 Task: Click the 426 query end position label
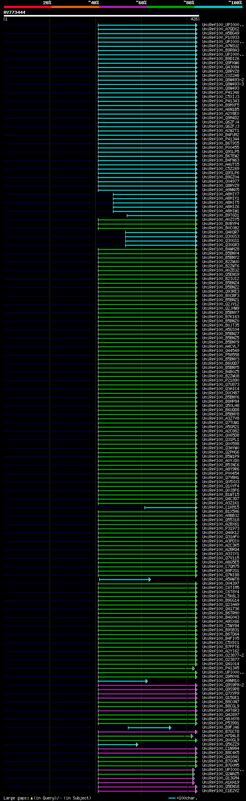194,19
